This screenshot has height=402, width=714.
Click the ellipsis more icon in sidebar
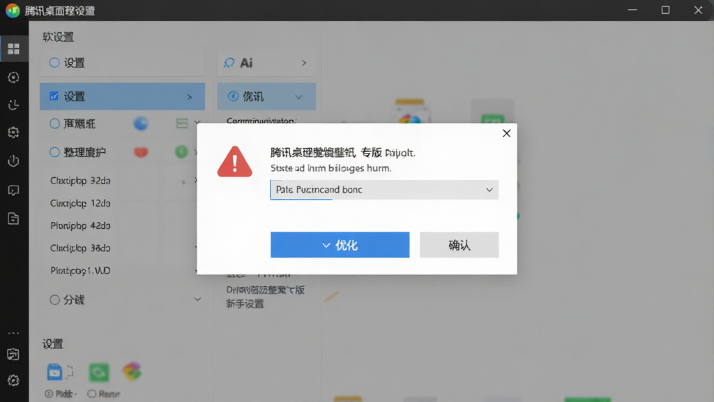click(14, 333)
